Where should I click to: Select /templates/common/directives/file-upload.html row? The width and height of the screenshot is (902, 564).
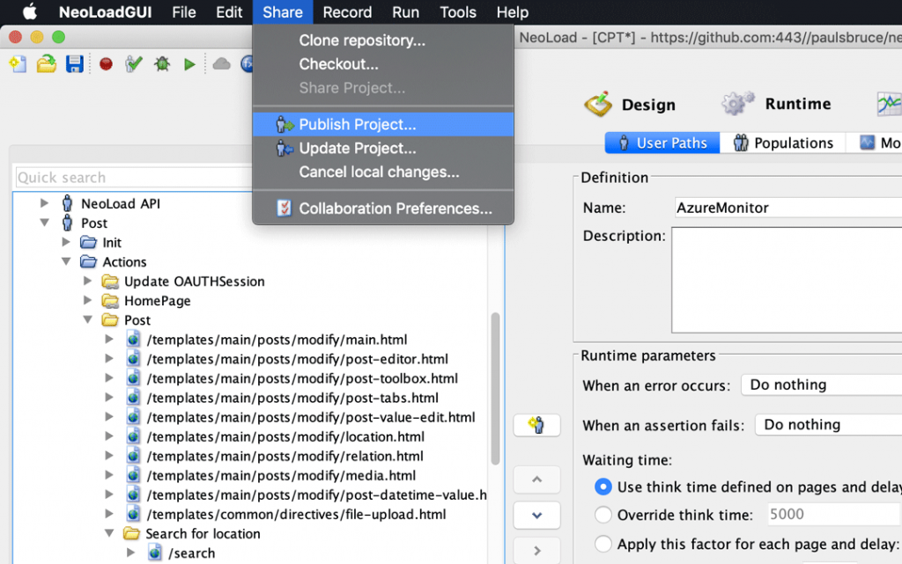[x=296, y=514]
